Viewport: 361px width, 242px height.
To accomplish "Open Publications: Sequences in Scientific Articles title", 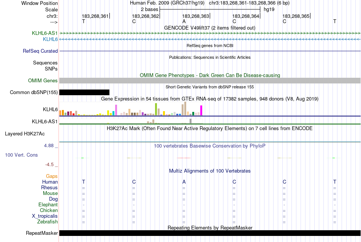I will coord(210,57).
